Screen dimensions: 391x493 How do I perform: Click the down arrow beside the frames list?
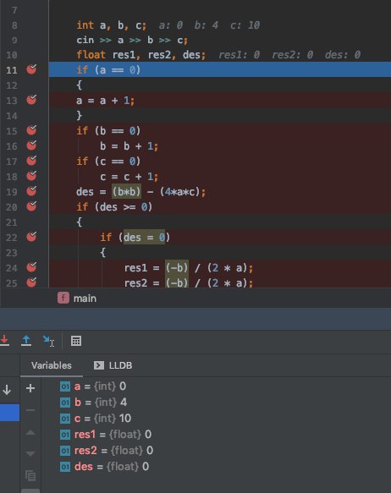(7, 390)
